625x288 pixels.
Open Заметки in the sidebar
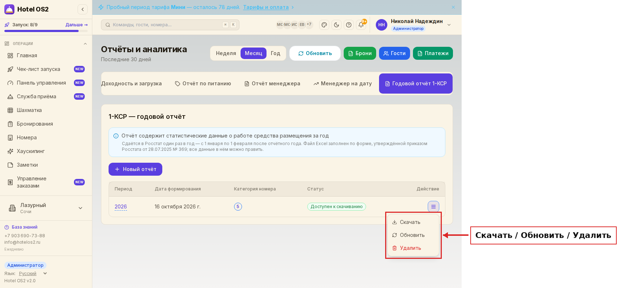pos(46,165)
